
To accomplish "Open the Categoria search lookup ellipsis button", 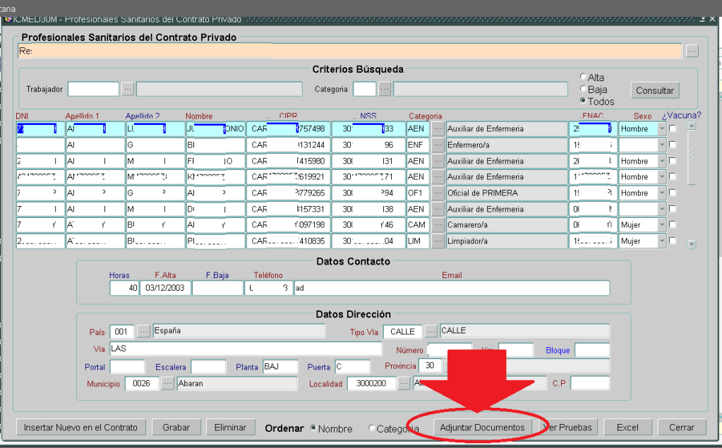I will coord(384,89).
